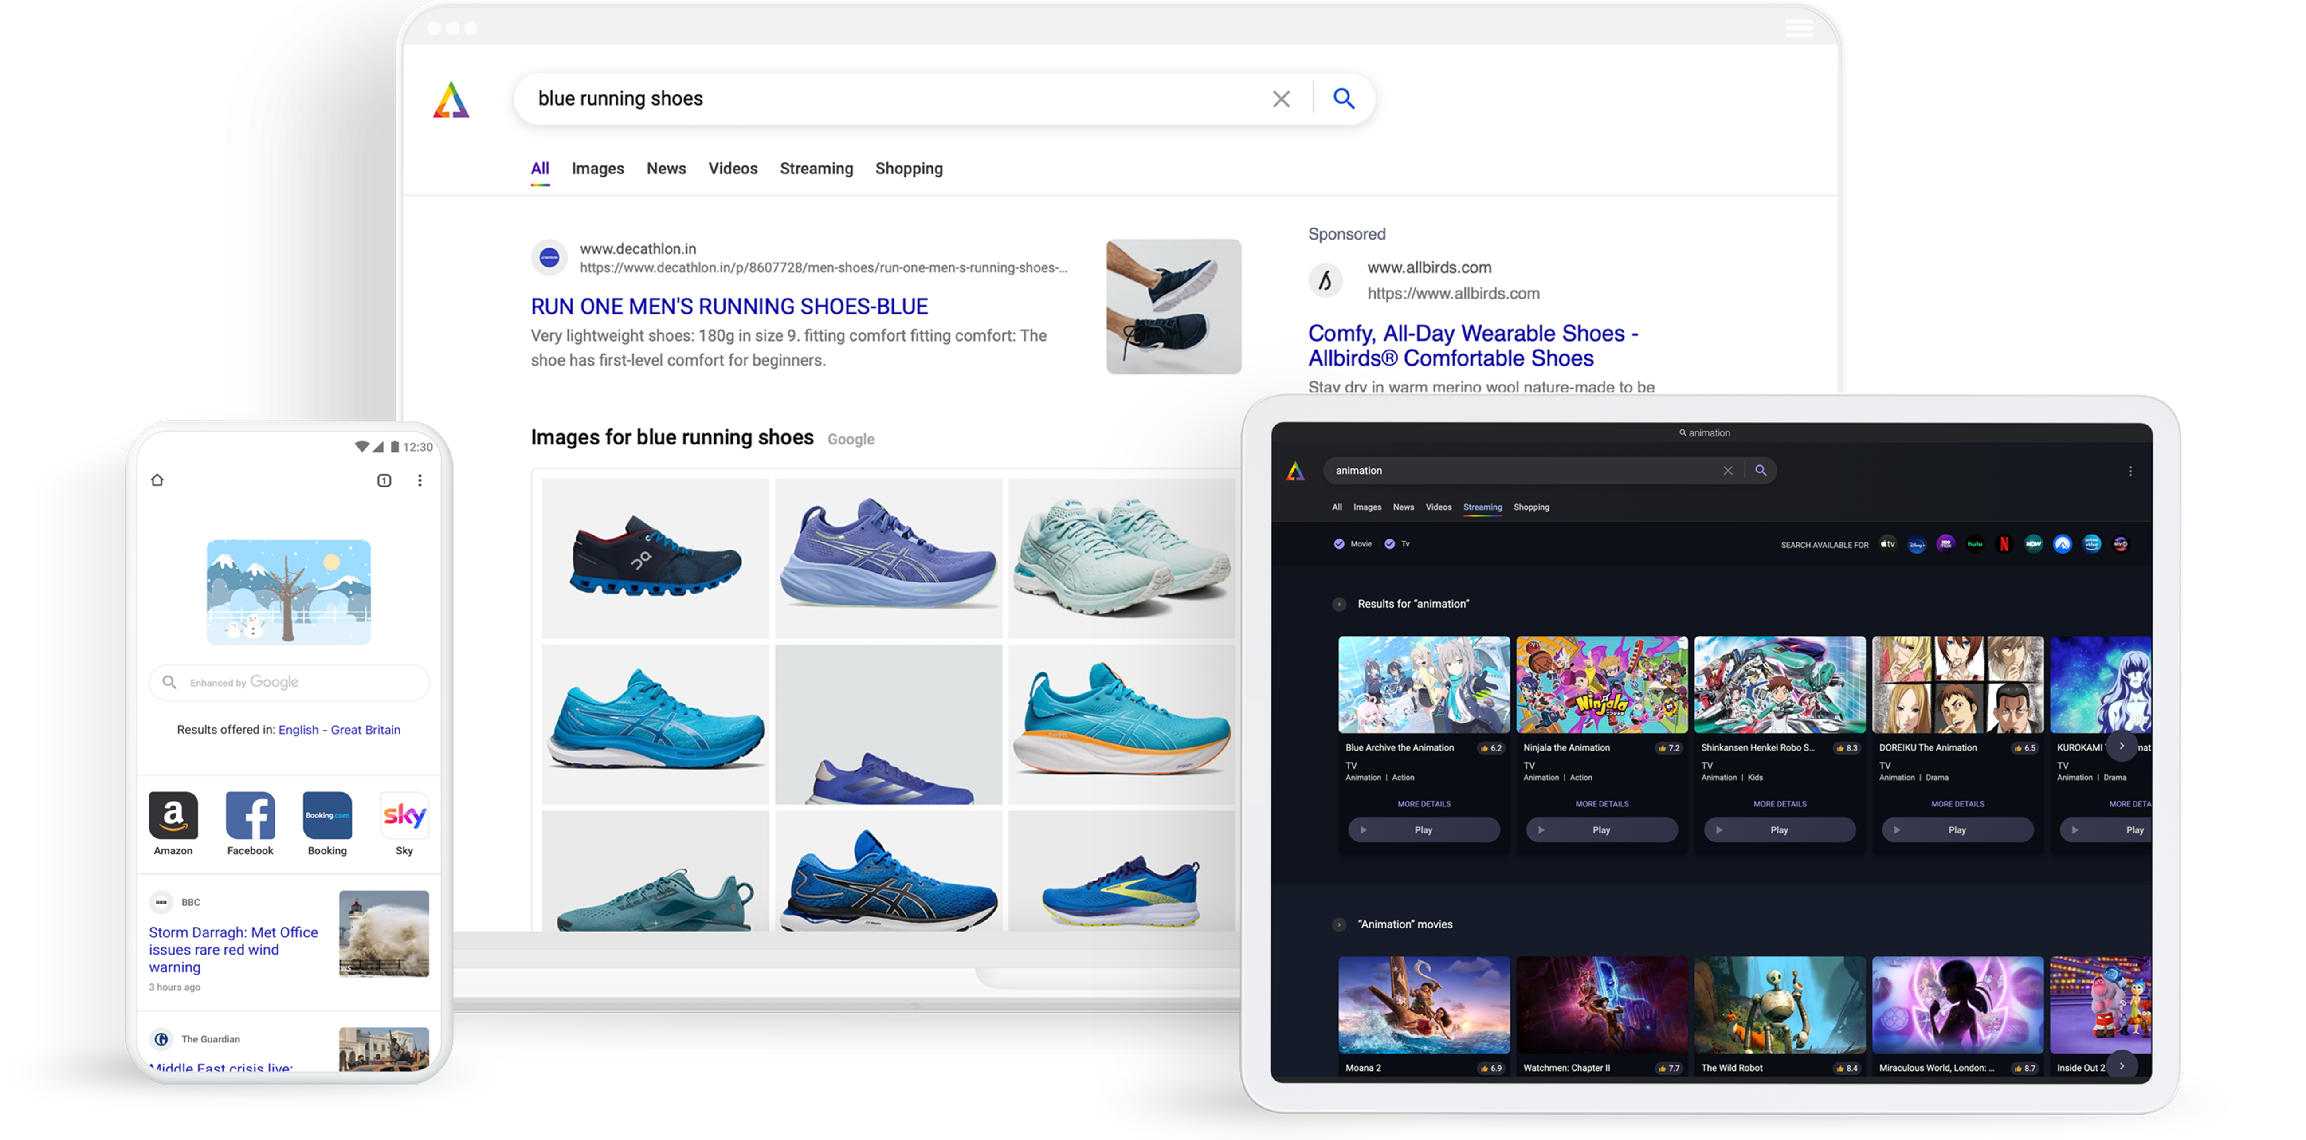Screen dimensions: 2306x1140
Task: Open the Moana 2 movie thumbnail
Action: click(1424, 1004)
